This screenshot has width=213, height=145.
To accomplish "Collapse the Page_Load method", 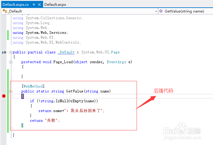I will [x=11, y=62].
